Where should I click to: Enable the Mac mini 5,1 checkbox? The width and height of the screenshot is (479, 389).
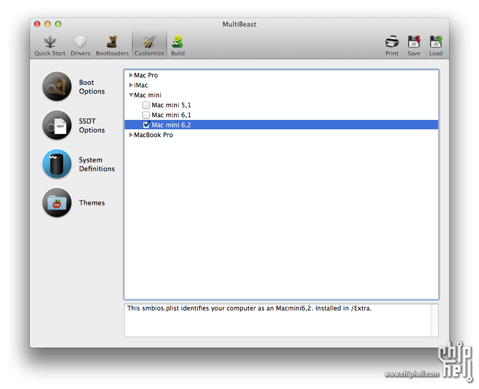(x=146, y=105)
